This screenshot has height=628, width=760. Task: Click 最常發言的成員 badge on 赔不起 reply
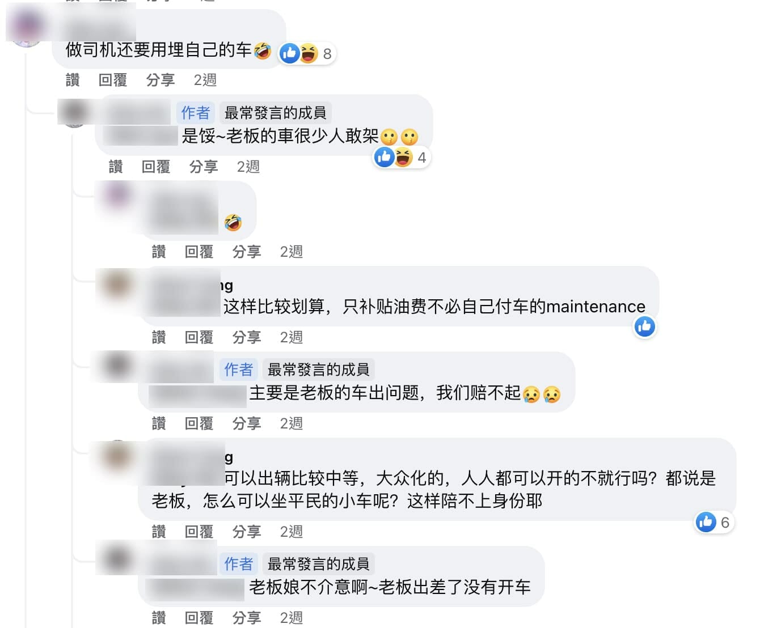318,370
